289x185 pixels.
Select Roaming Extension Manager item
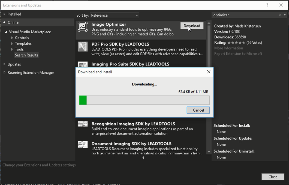pos(31,73)
